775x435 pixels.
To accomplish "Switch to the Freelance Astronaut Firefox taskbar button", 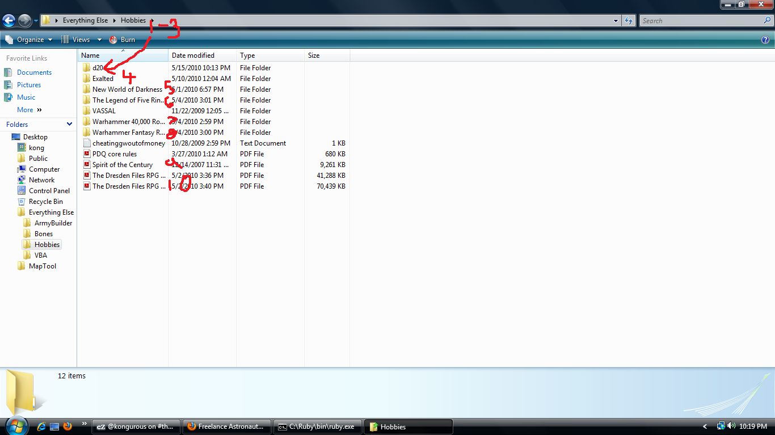I will [227, 427].
